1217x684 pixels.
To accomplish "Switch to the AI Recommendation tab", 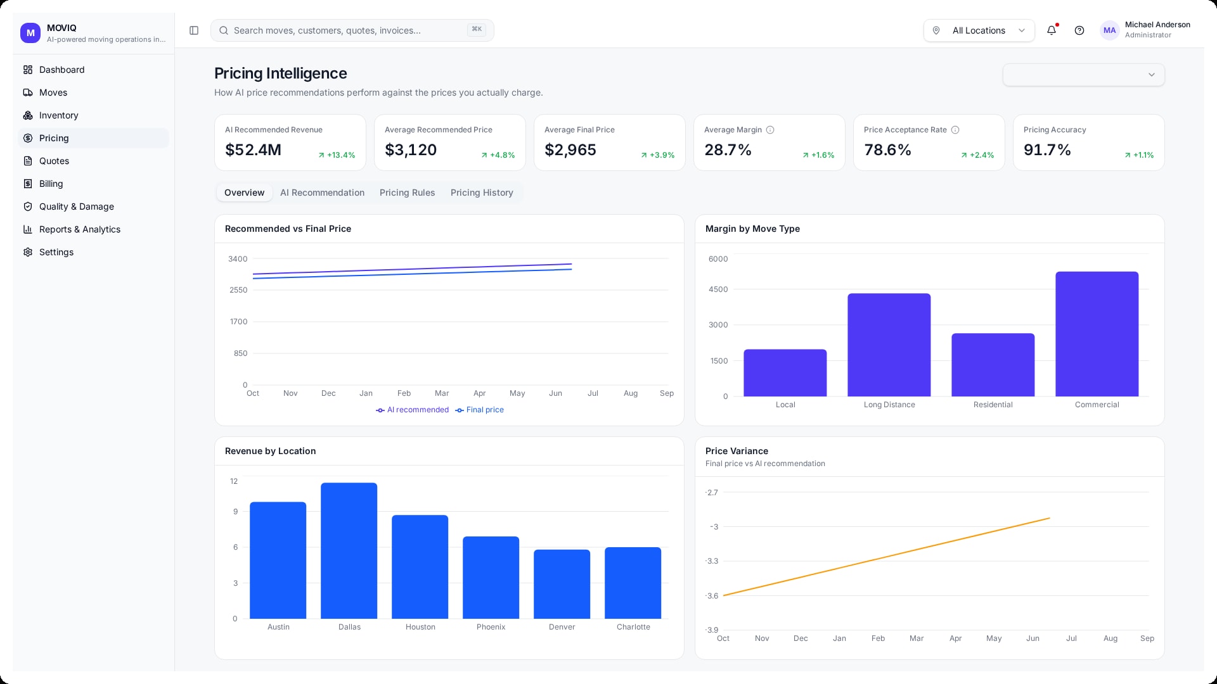I will click(x=322, y=193).
